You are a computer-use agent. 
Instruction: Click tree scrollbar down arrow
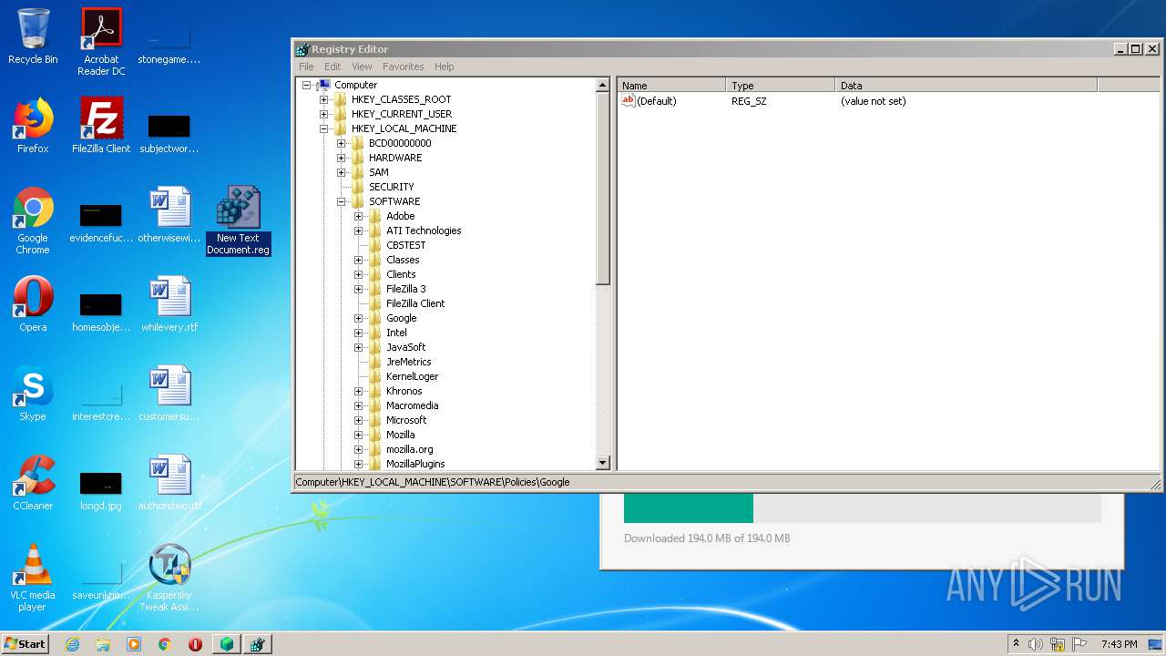coord(602,463)
